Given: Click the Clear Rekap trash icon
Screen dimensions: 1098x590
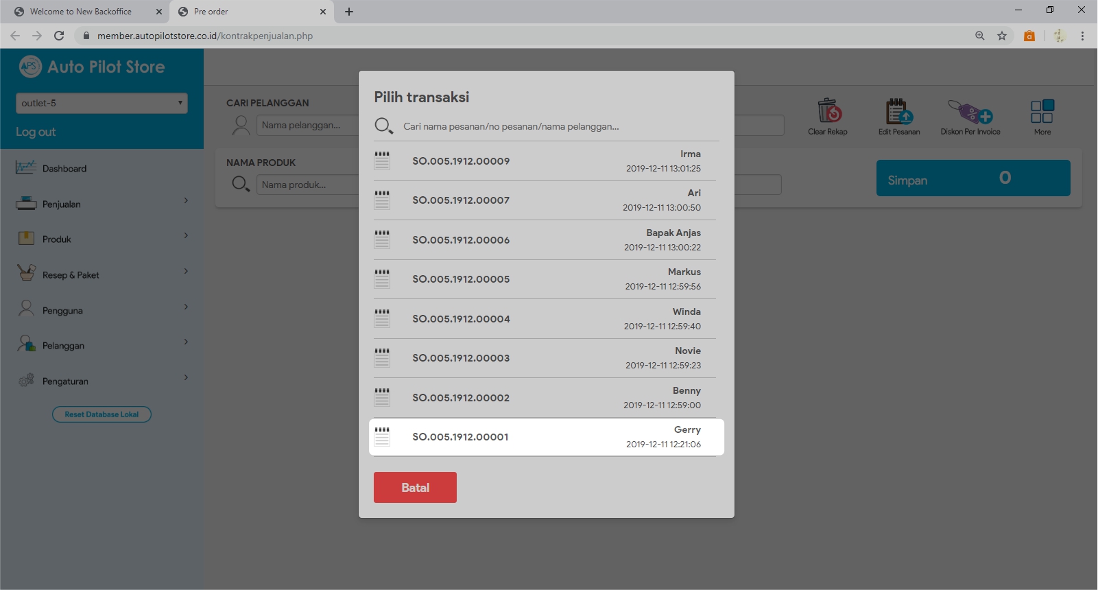Looking at the screenshot, I should pyautogui.click(x=828, y=111).
